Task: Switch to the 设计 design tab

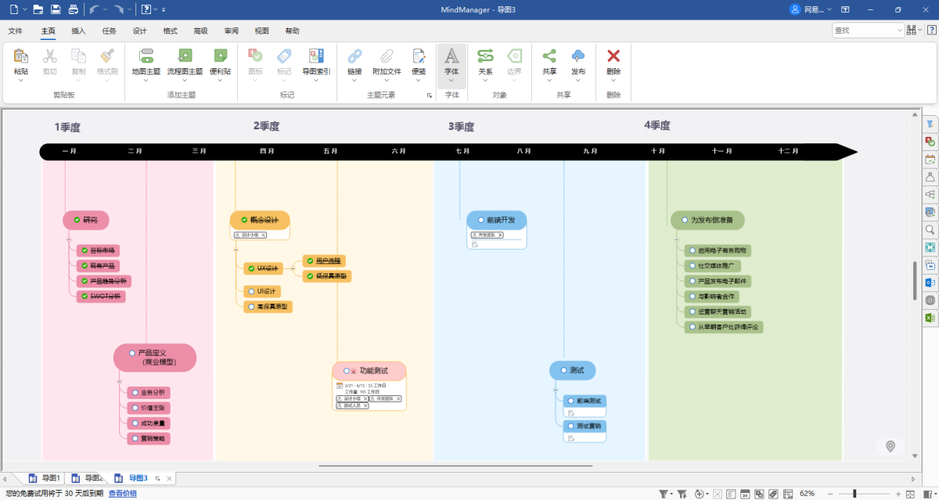Action: pos(139,31)
